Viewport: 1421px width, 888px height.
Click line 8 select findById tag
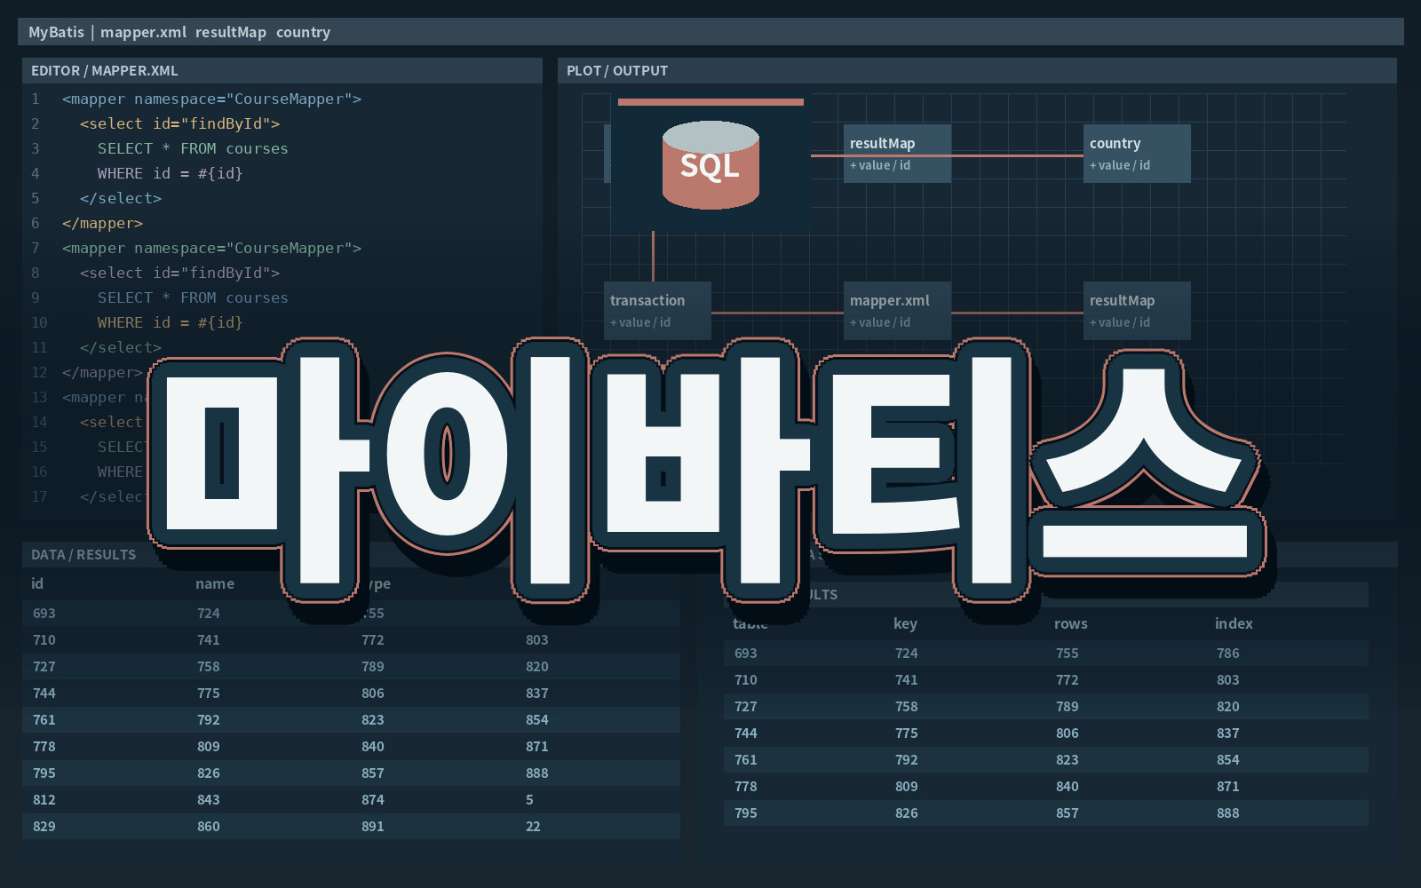(179, 273)
